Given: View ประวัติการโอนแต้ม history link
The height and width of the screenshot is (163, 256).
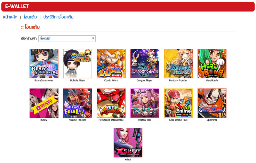Looking at the screenshot, I should click(x=59, y=17).
